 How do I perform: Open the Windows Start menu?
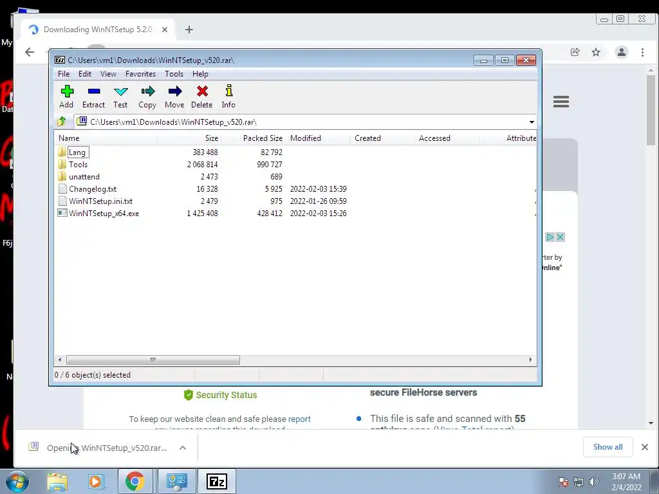coord(16,481)
